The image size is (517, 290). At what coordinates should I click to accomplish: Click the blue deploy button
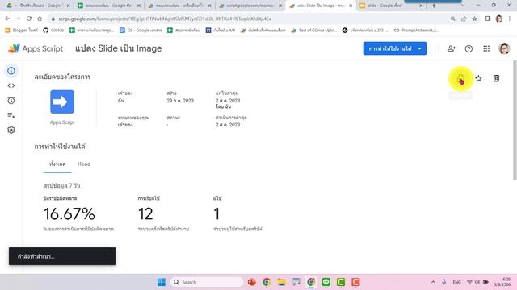[395, 48]
